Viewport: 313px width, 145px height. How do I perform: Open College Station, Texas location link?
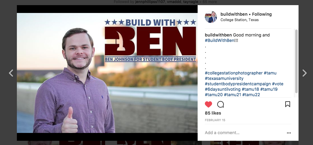[x=239, y=20]
